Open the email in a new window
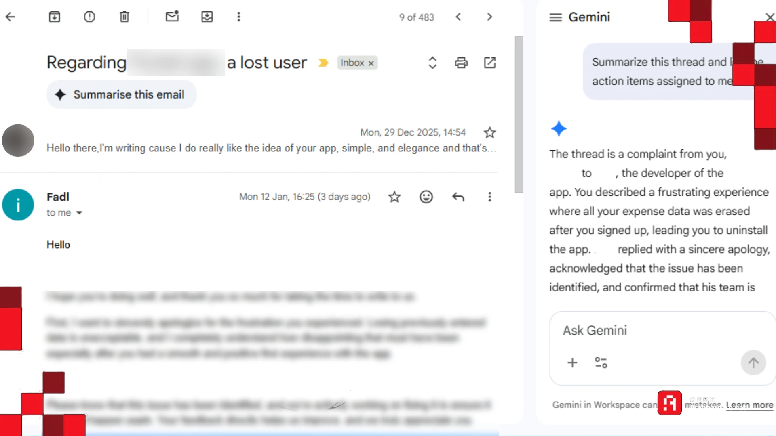This screenshot has width=776, height=436. point(489,63)
